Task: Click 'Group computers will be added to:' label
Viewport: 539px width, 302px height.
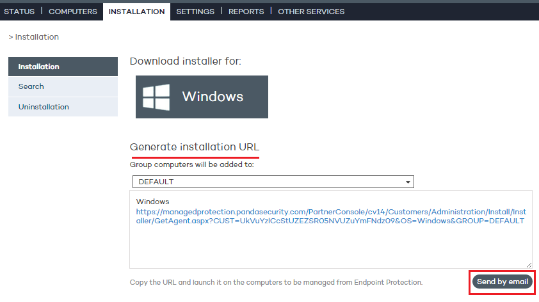Action: pyautogui.click(x=192, y=164)
